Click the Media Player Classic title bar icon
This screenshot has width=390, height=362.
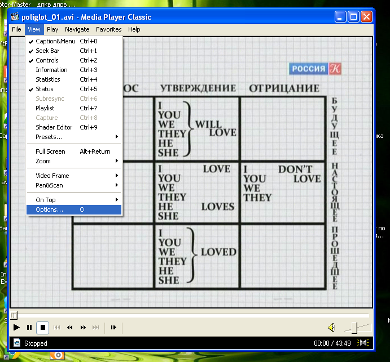point(15,17)
